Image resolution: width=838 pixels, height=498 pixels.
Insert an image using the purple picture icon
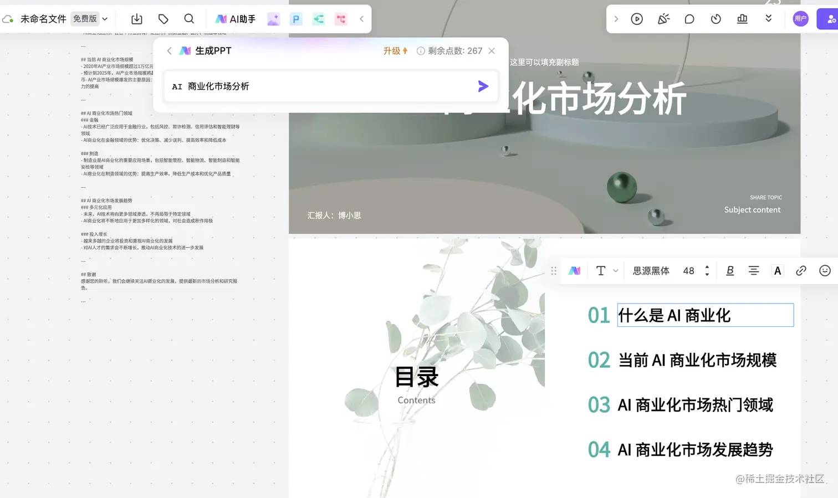pos(273,18)
